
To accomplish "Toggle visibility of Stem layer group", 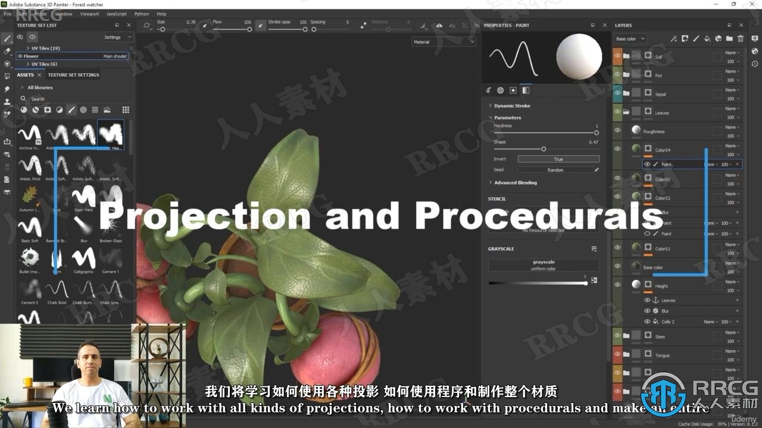I will click(x=617, y=336).
